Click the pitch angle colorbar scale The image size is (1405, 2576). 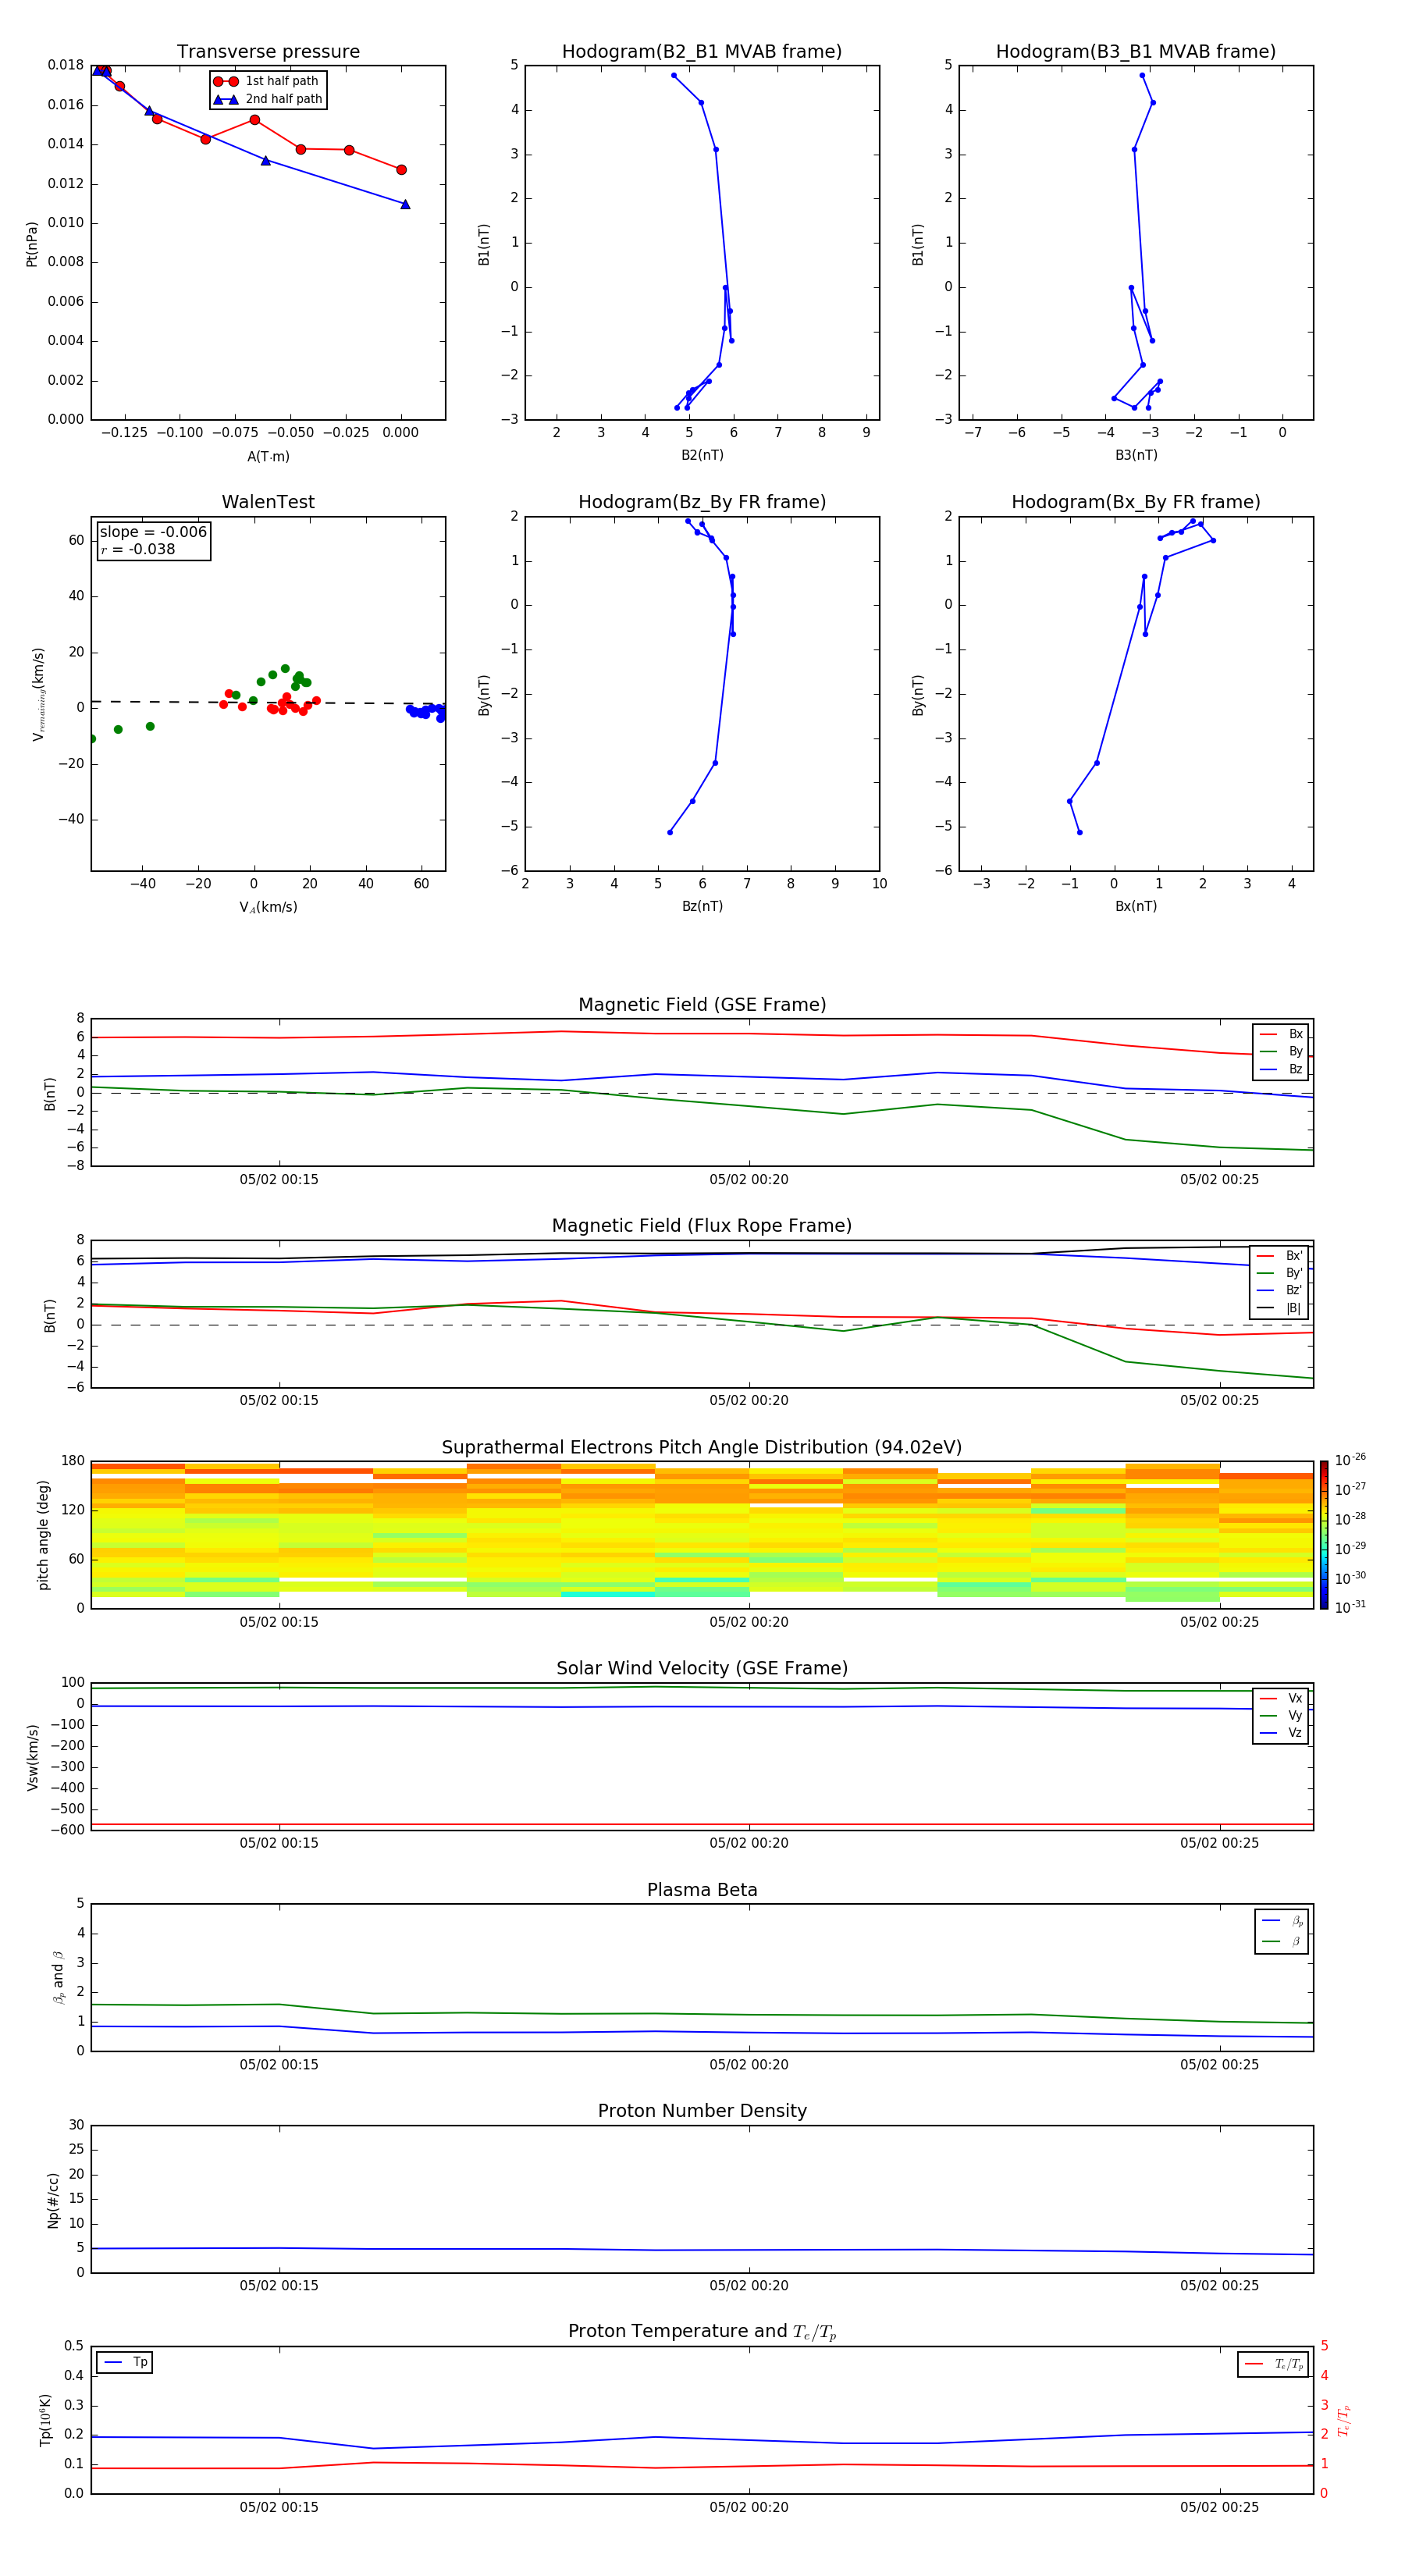(1324, 1535)
